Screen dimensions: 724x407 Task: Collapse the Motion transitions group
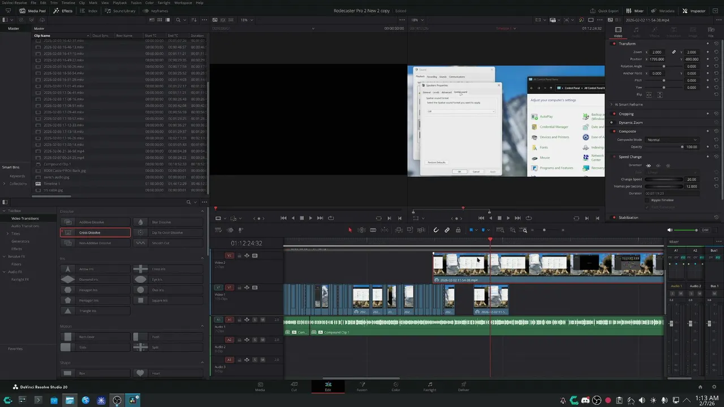click(x=202, y=326)
